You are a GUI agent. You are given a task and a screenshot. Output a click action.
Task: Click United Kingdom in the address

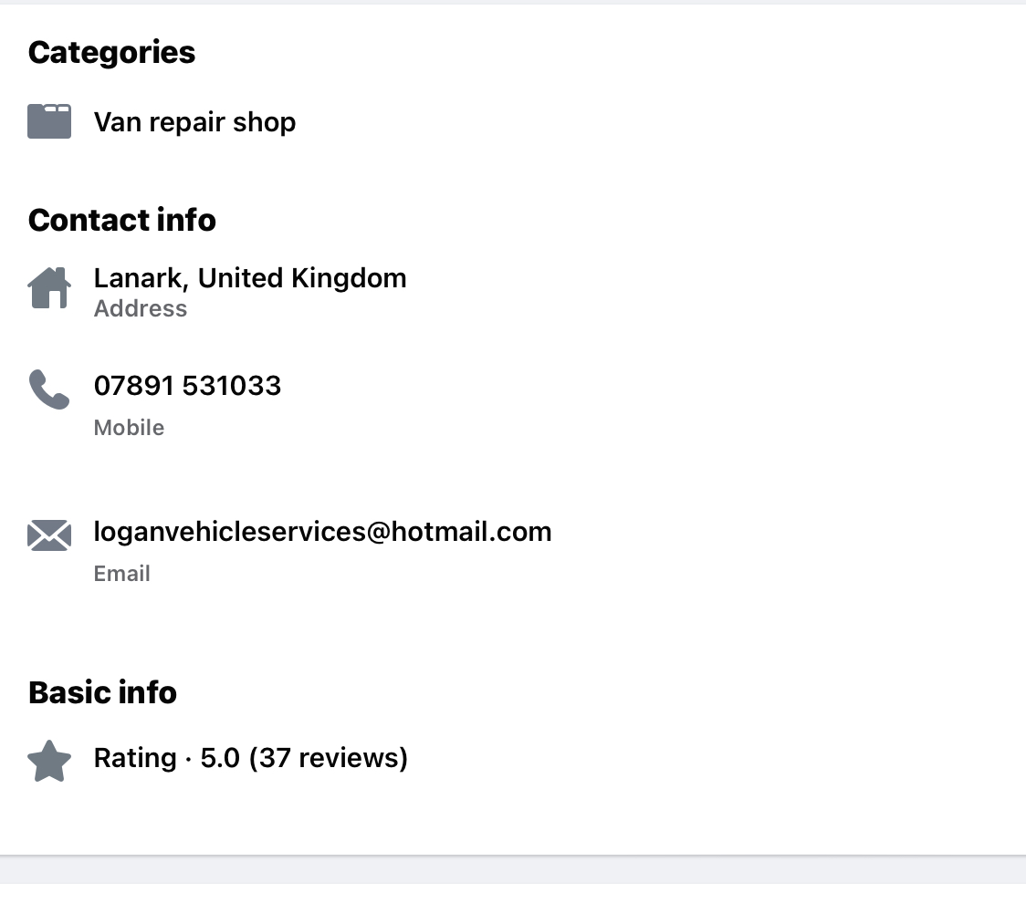(x=302, y=278)
